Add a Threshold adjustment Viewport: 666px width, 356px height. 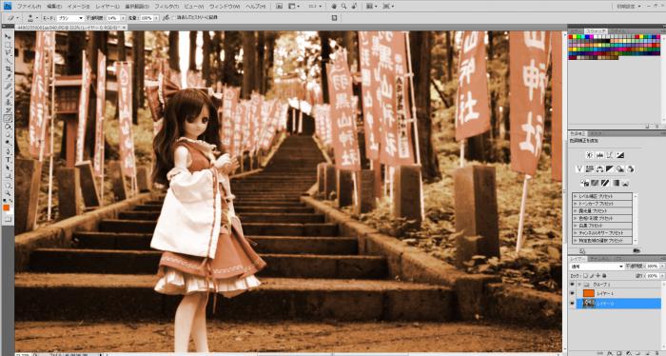(605, 183)
